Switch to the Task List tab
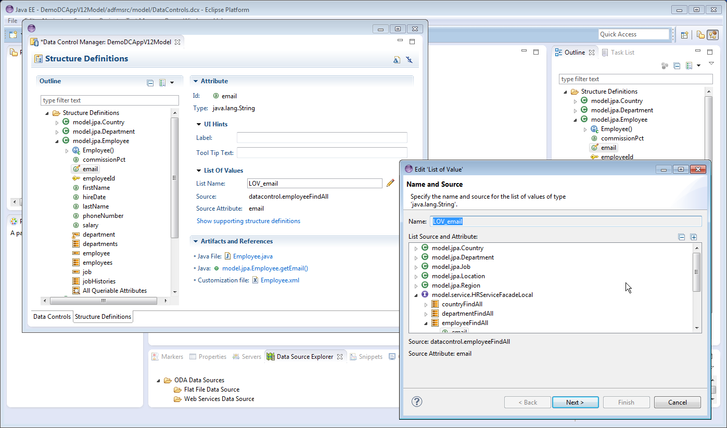Image resolution: width=727 pixels, height=428 pixels. pos(618,53)
